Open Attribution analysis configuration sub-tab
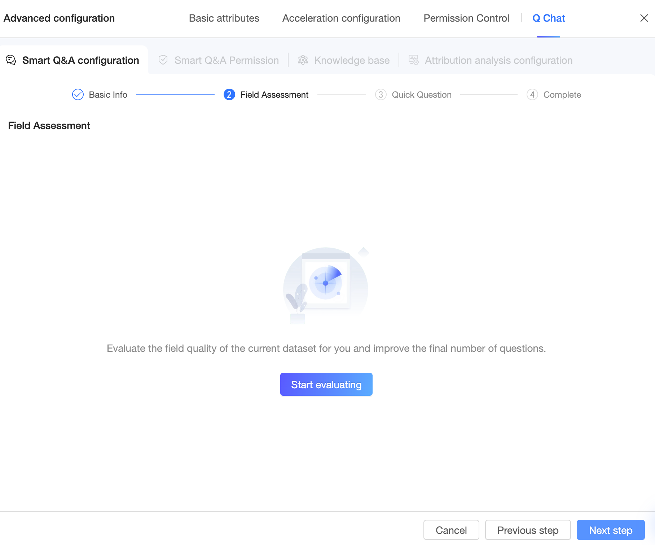 (x=491, y=60)
